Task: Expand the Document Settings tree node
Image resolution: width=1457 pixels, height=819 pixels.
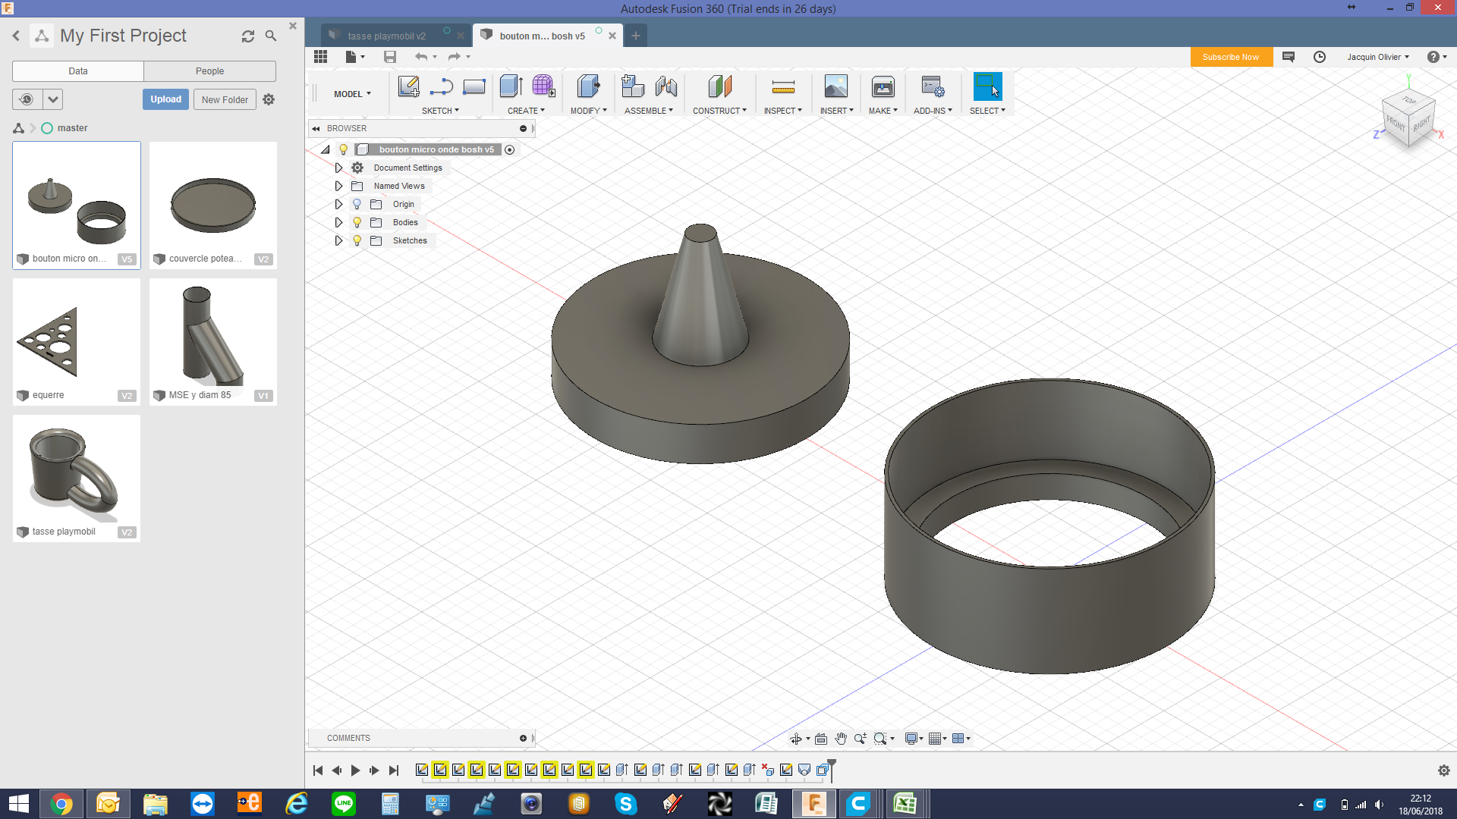Action: click(338, 168)
